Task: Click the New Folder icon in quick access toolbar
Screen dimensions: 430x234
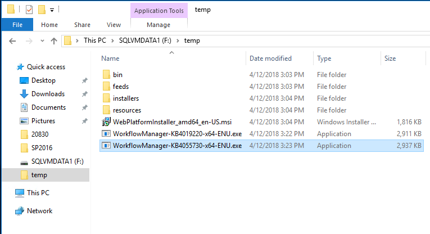Action: [x=42, y=10]
